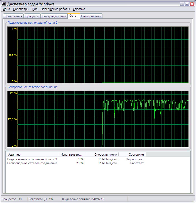This screenshot has width=196, height=203.
Task: Close the Task Manager window
Action: [192, 4]
